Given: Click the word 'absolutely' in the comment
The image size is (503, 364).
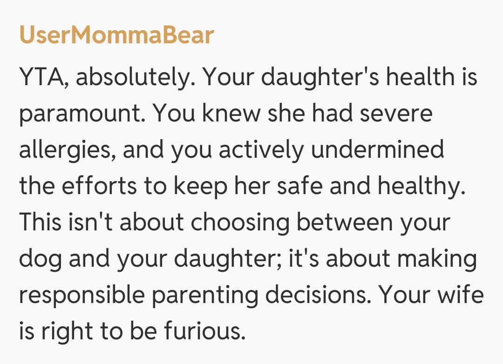Looking at the screenshot, I should click(x=134, y=77).
